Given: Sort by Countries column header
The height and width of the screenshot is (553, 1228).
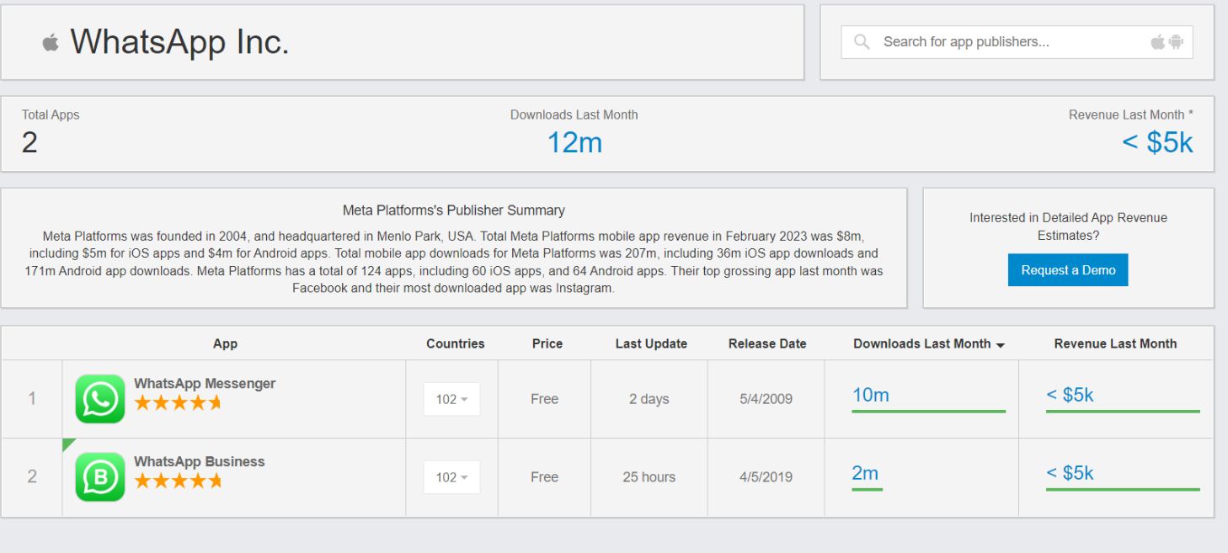Looking at the screenshot, I should tap(456, 343).
